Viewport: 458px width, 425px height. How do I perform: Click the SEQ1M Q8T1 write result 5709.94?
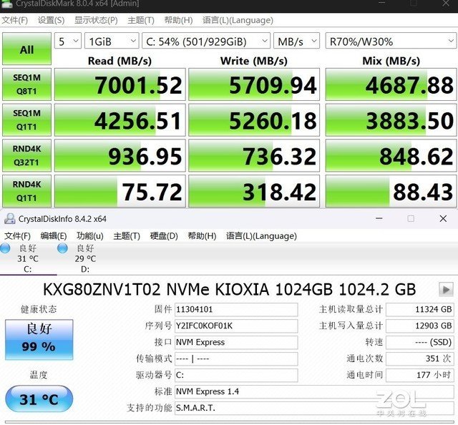click(254, 84)
